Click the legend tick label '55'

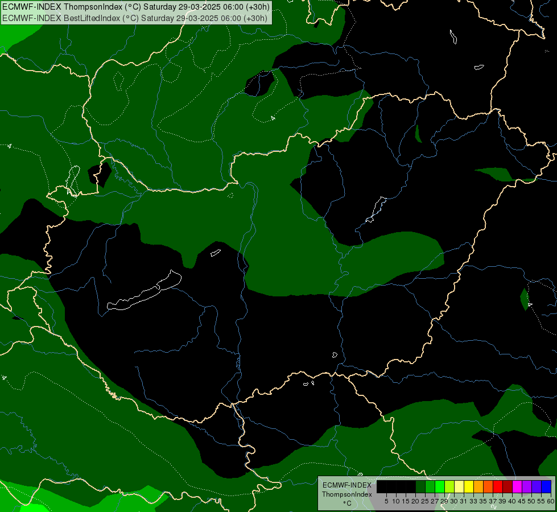pos(541,501)
